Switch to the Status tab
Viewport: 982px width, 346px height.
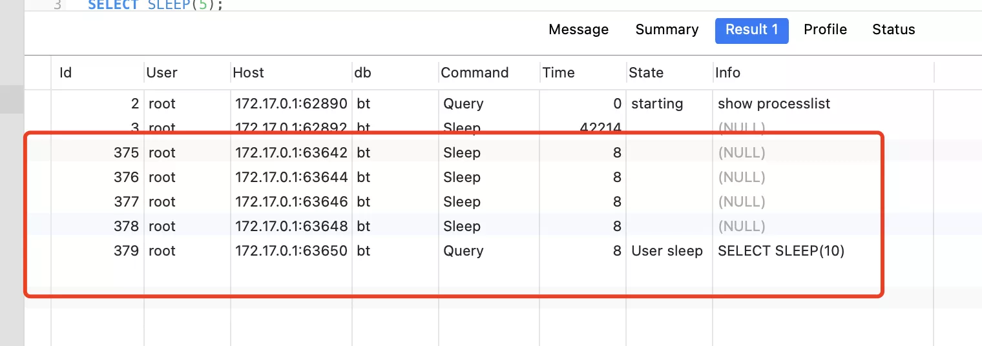[893, 30]
